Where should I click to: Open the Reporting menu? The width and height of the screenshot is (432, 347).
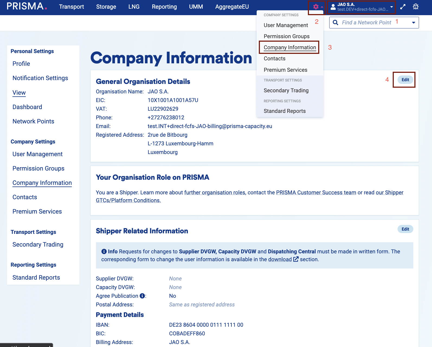point(164,7)
